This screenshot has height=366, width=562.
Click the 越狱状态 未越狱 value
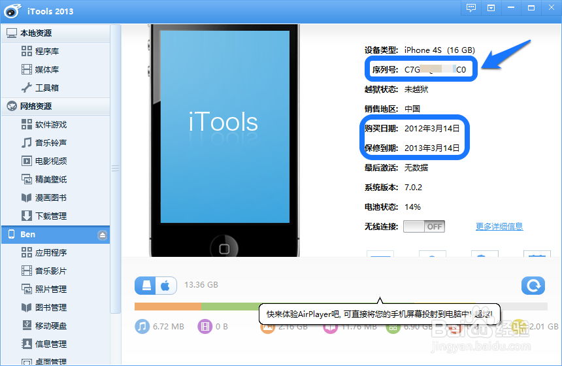tap(416, 90)
